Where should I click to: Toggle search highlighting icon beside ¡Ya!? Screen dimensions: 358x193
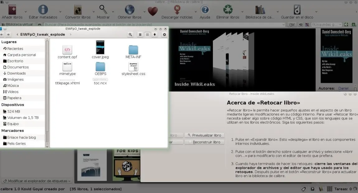pos(307,25)
